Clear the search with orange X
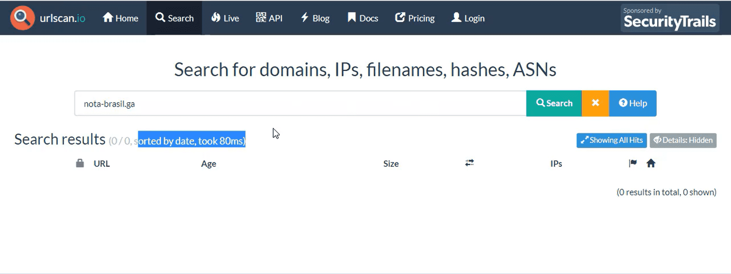The width and height of the screenshot is (731, 274). pos(595,103)
